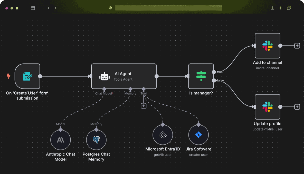The image size is (304, 174).
Task: Select the AI Agent node
Action: [x=124, y=76]
